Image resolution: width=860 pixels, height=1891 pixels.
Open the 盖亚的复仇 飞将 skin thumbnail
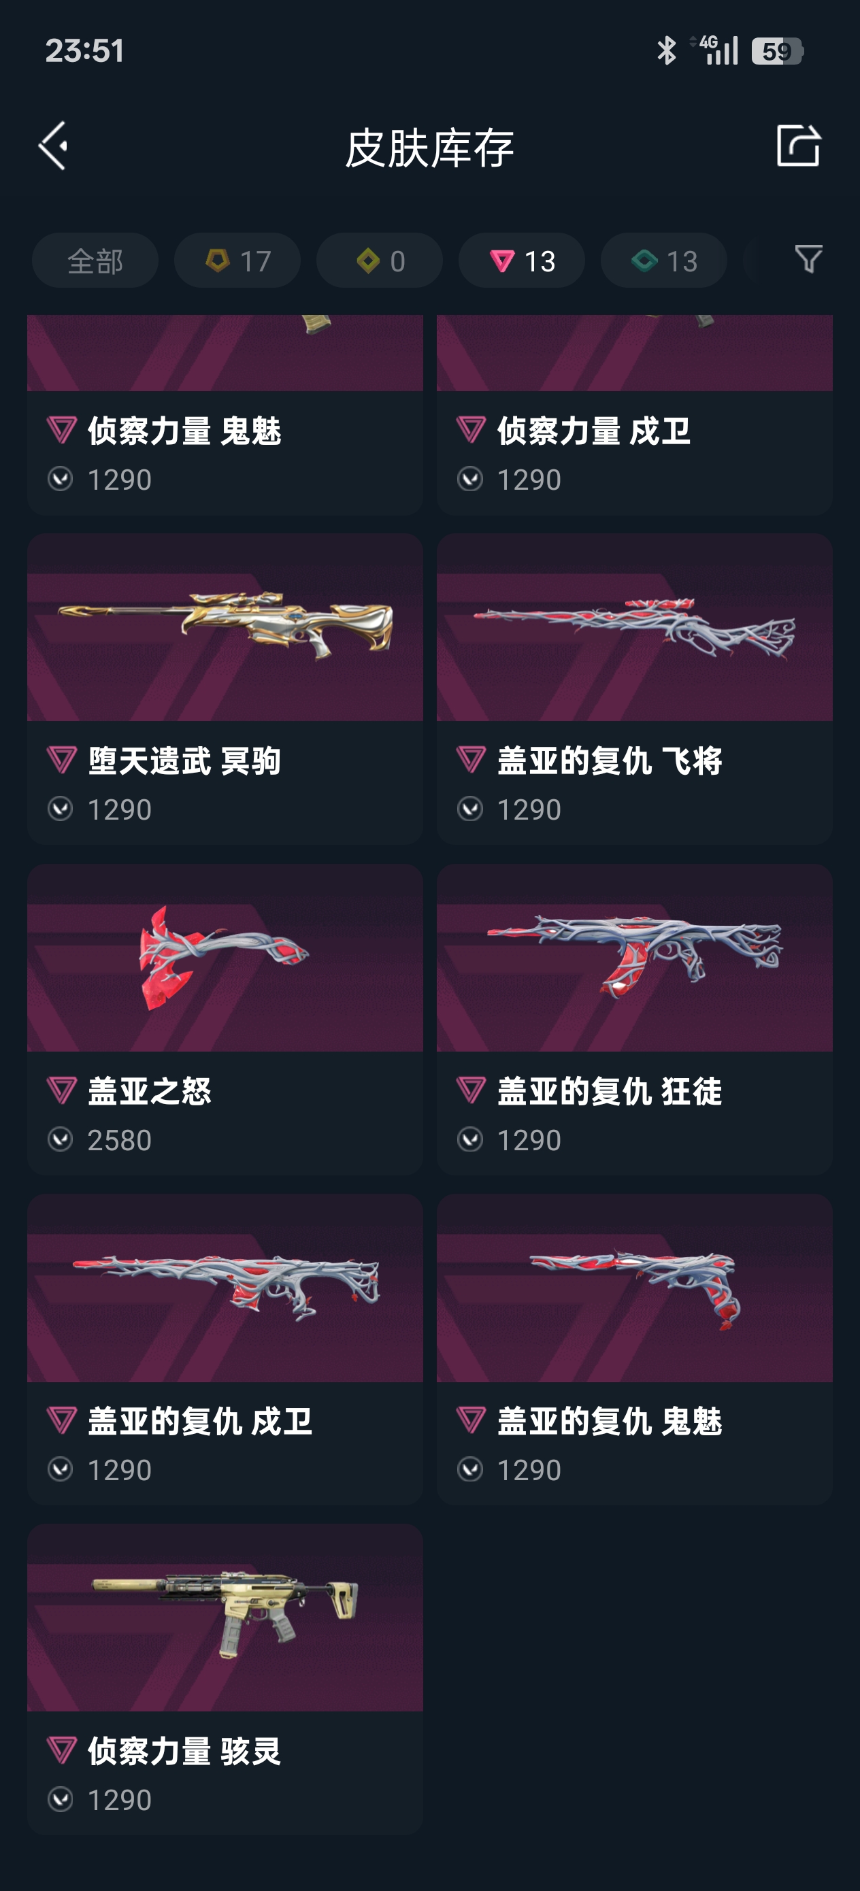click(635, 627)
